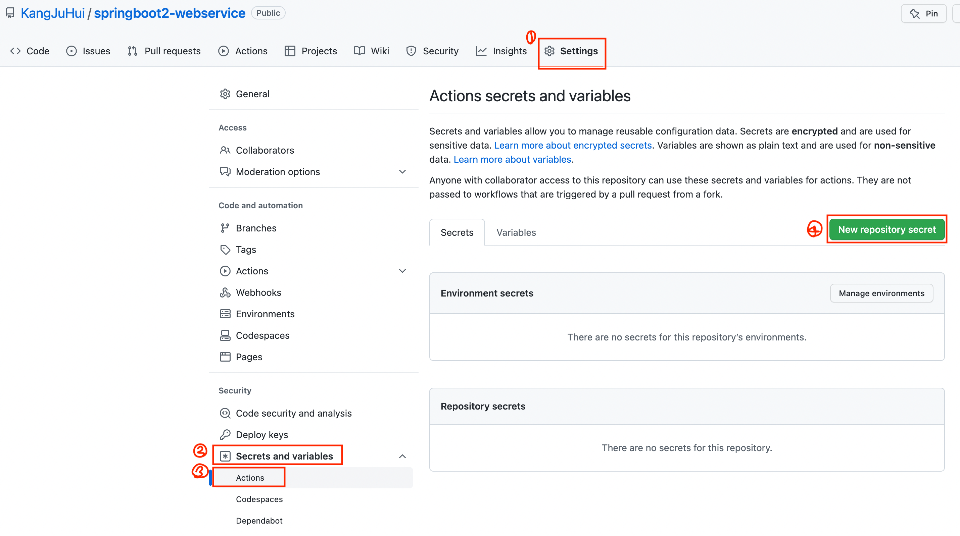Open Learn more about encrypted secrets link
The width and height of the screenshot is (960, 536).
[573, 145]
